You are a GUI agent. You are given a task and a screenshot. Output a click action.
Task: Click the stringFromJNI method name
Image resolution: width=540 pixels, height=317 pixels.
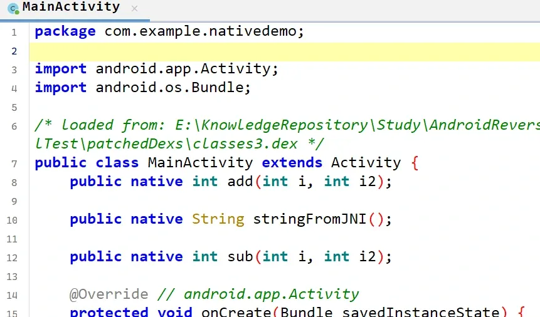tap(310, 219)
